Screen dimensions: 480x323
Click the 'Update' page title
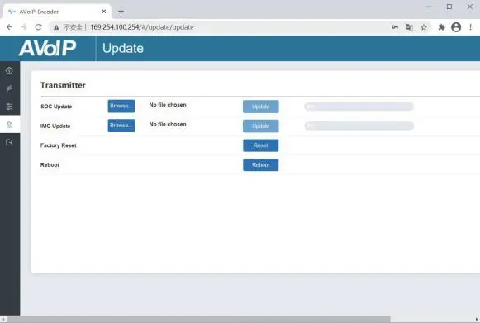(x=123, y=49)
